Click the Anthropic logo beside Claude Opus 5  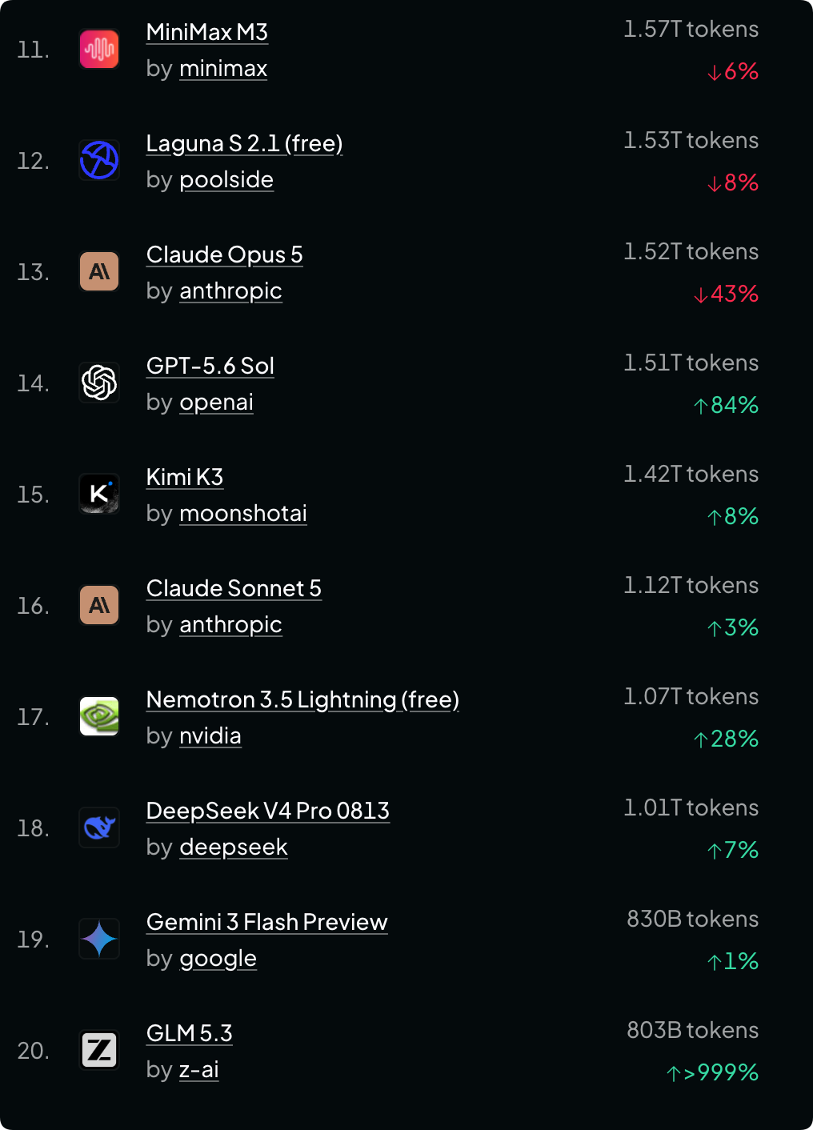click(99, 271)
